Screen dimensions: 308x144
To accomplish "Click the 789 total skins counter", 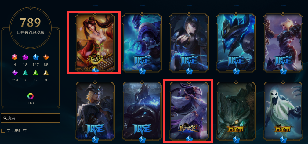I will tap(30, 23).
